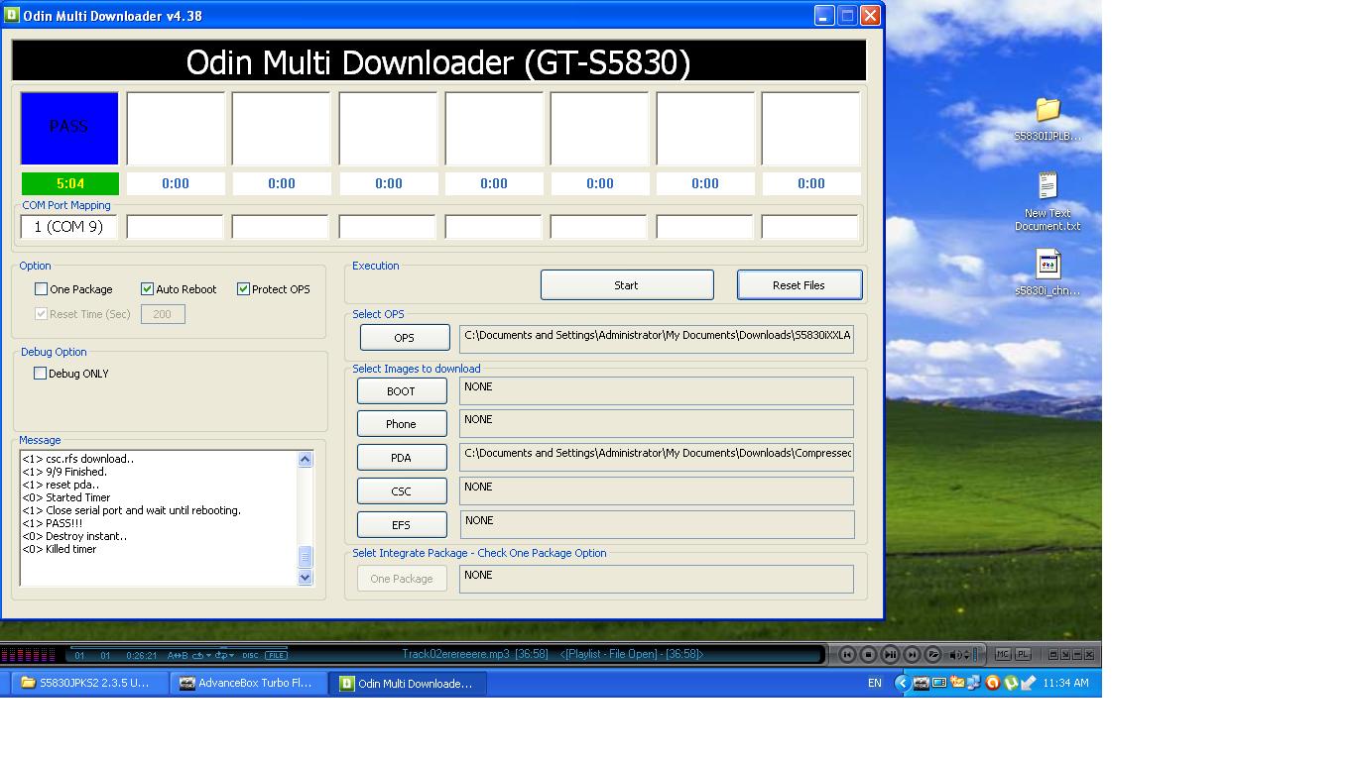Click the Message box scrollbar thumb
The image size is (1355, 761).
click(305, 556)
